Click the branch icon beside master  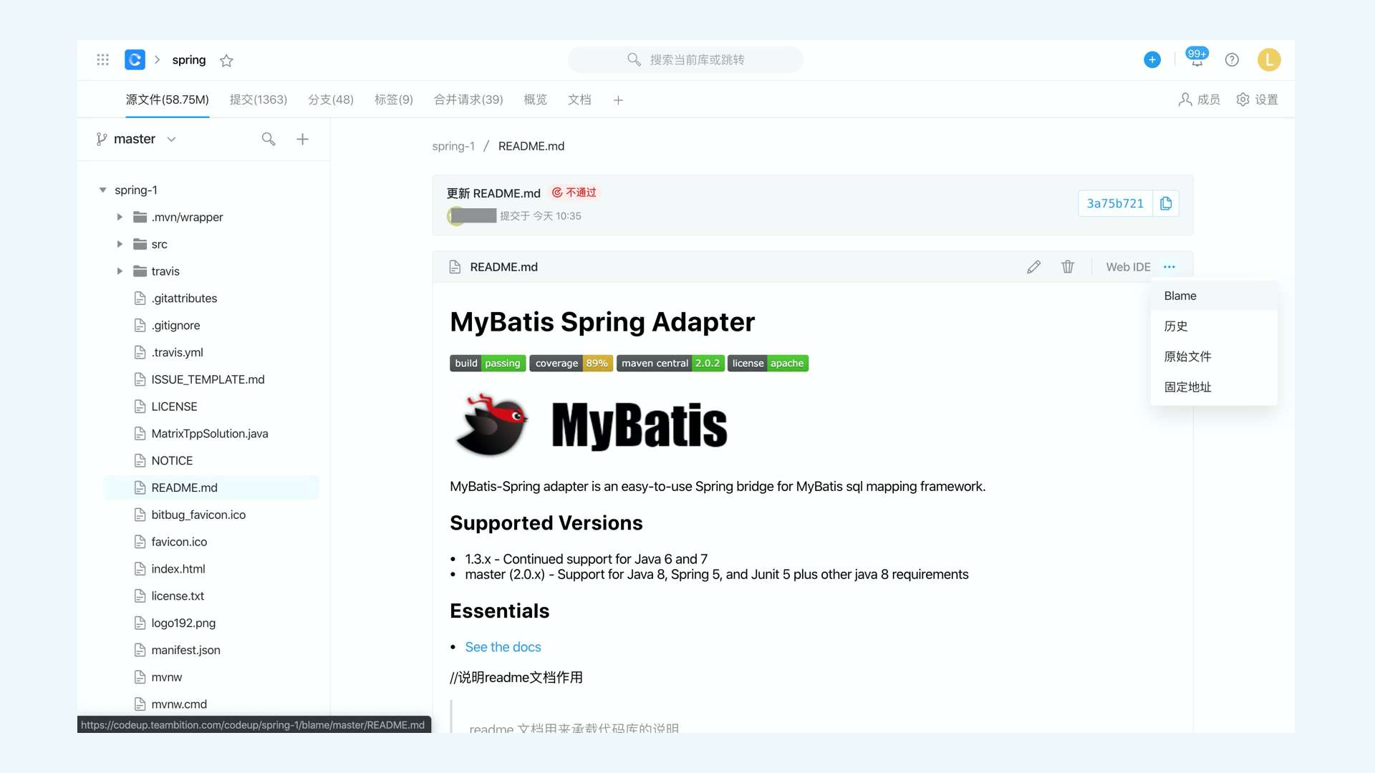102,140
